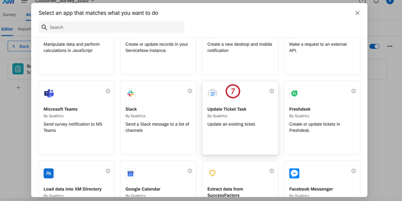This screenshot has height=201, width=402.
Task: Click the Freshdesk app icon
Action: point(294,94)
